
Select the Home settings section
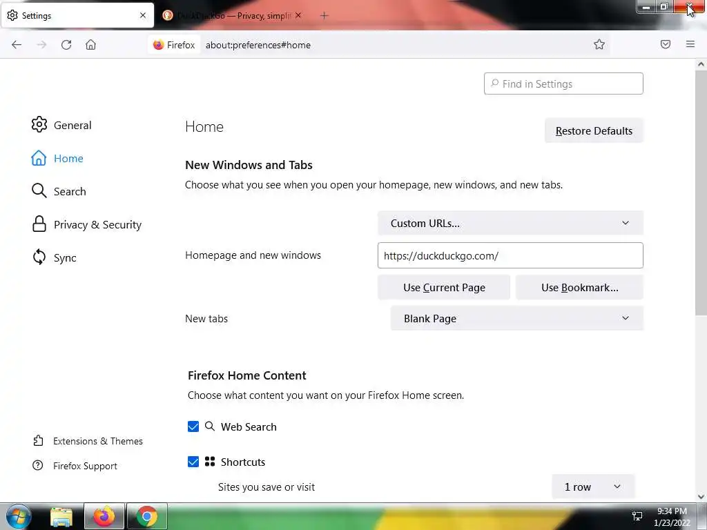coord(57,158)
